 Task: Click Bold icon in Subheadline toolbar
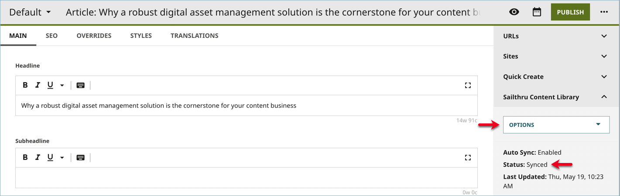tap(25, 157)
